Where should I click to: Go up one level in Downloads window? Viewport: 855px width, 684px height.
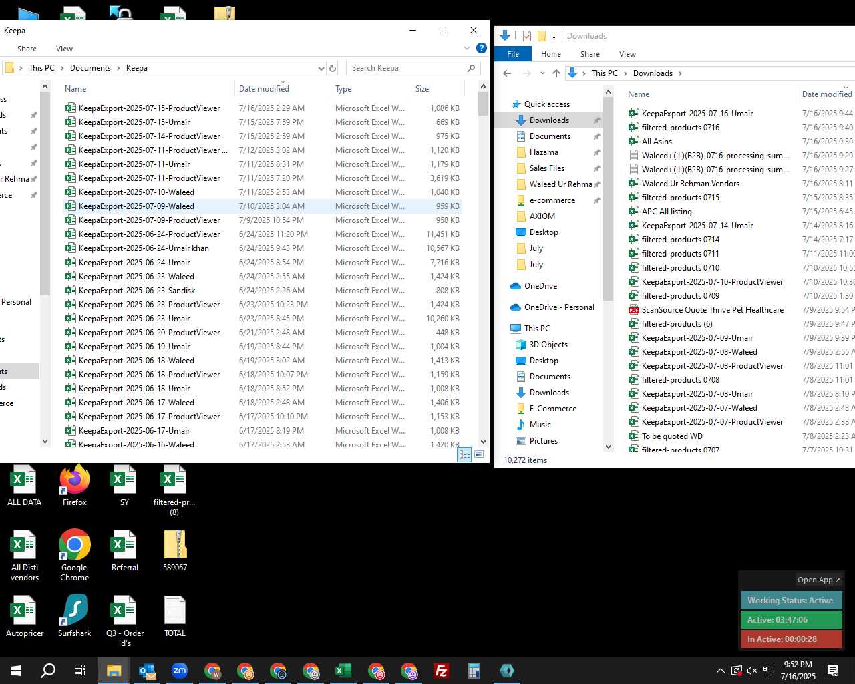[x=556, y=73]
